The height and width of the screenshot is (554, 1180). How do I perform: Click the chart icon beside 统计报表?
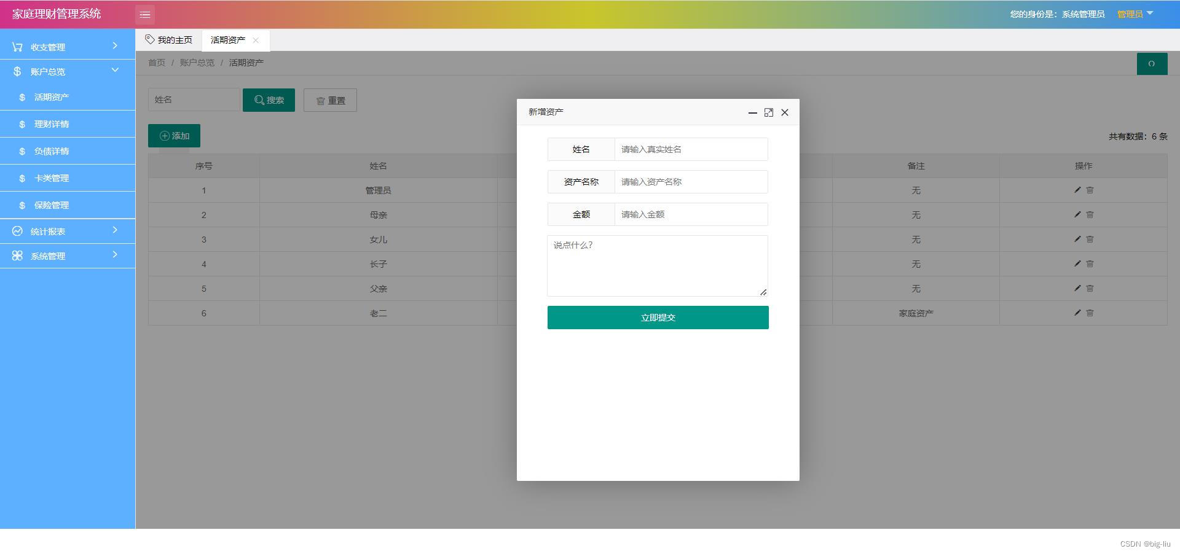coord(17,231)
